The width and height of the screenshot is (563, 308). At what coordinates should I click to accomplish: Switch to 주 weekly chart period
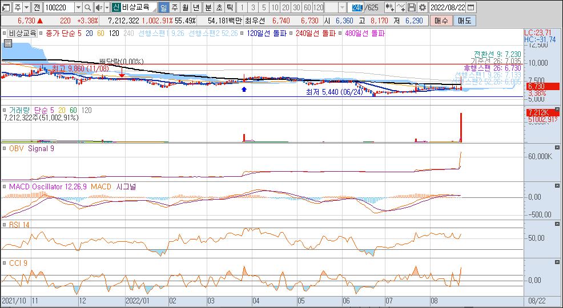(x=174, y=7)
